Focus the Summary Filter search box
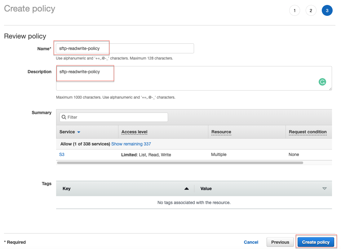The image size is (341, 249). pos(114,117)
